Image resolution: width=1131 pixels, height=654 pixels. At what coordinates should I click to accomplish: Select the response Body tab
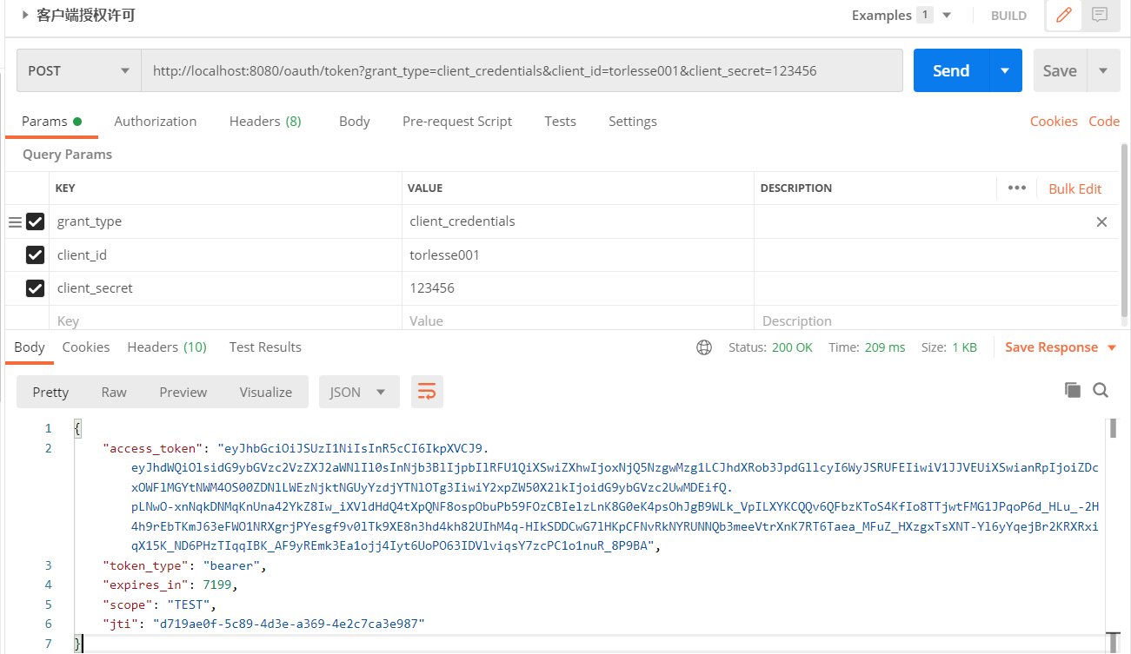[30, 347]
